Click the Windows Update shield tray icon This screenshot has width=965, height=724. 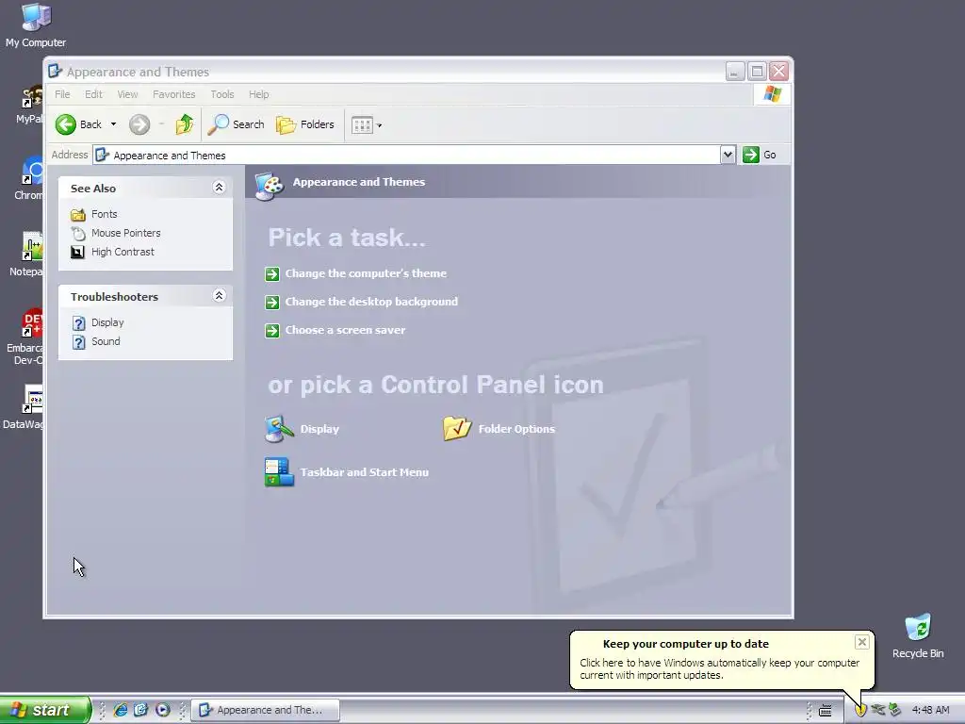pyautogui.click(x=860, y=711)
